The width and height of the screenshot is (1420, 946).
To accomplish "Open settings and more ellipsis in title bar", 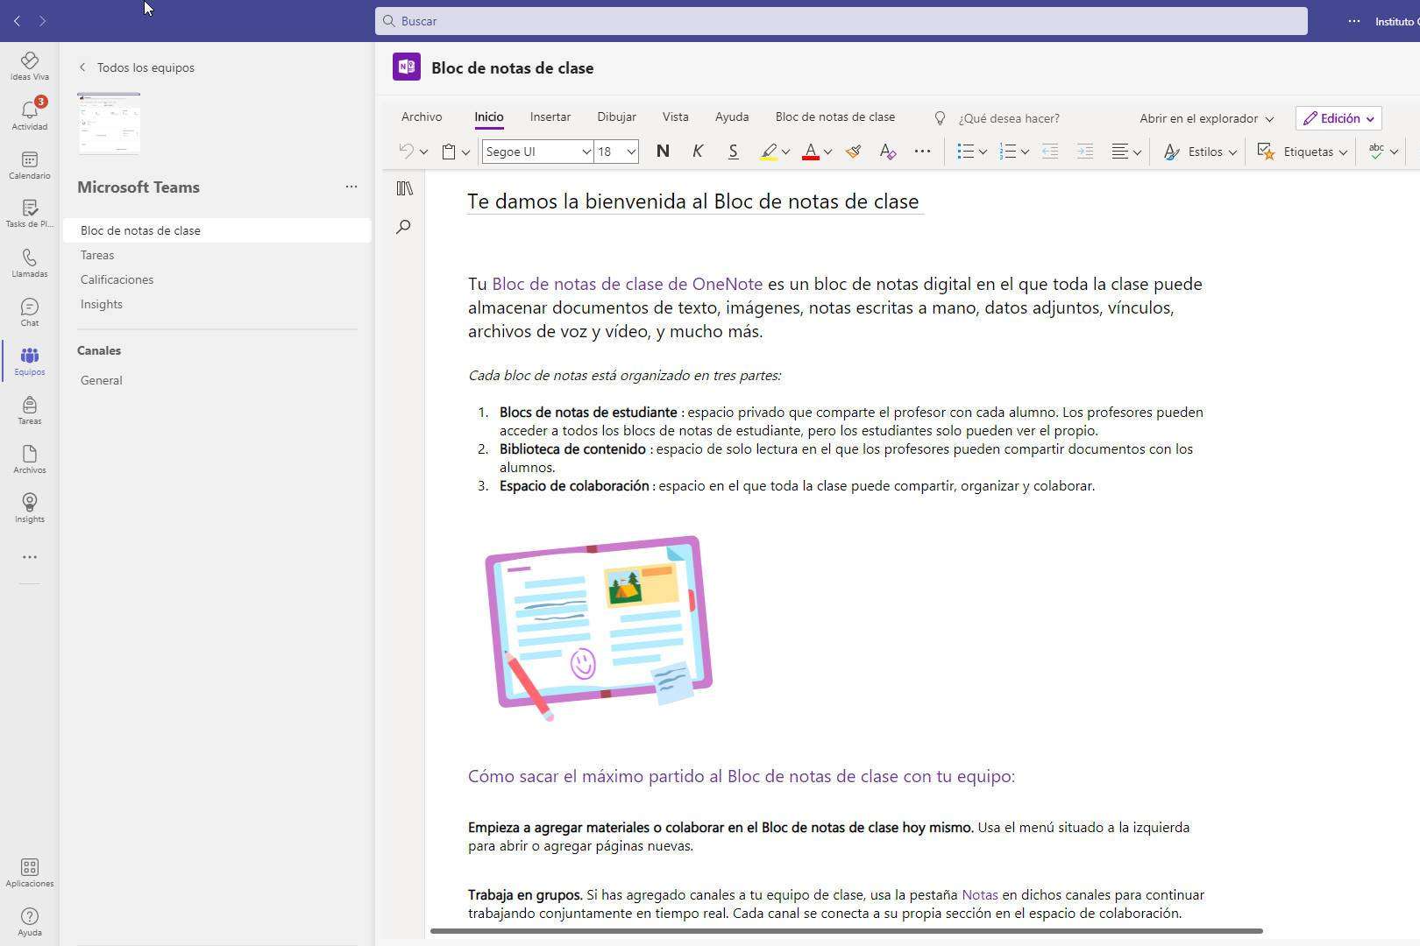I will [x=1354, y=21].
